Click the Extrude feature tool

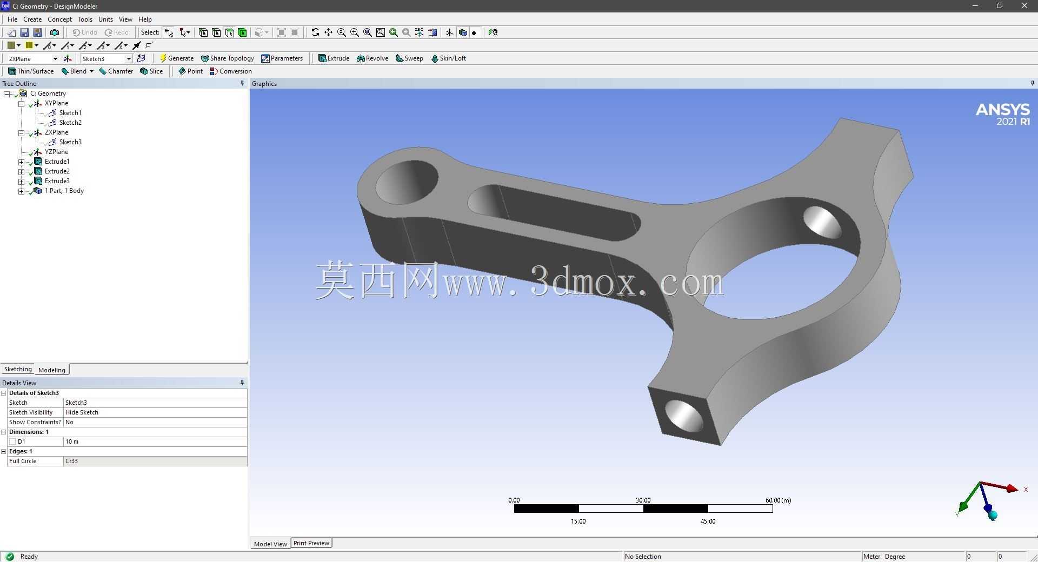point(334,58)
